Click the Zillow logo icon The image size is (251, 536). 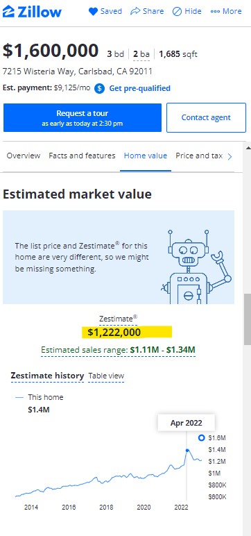[x=8, y=11]
